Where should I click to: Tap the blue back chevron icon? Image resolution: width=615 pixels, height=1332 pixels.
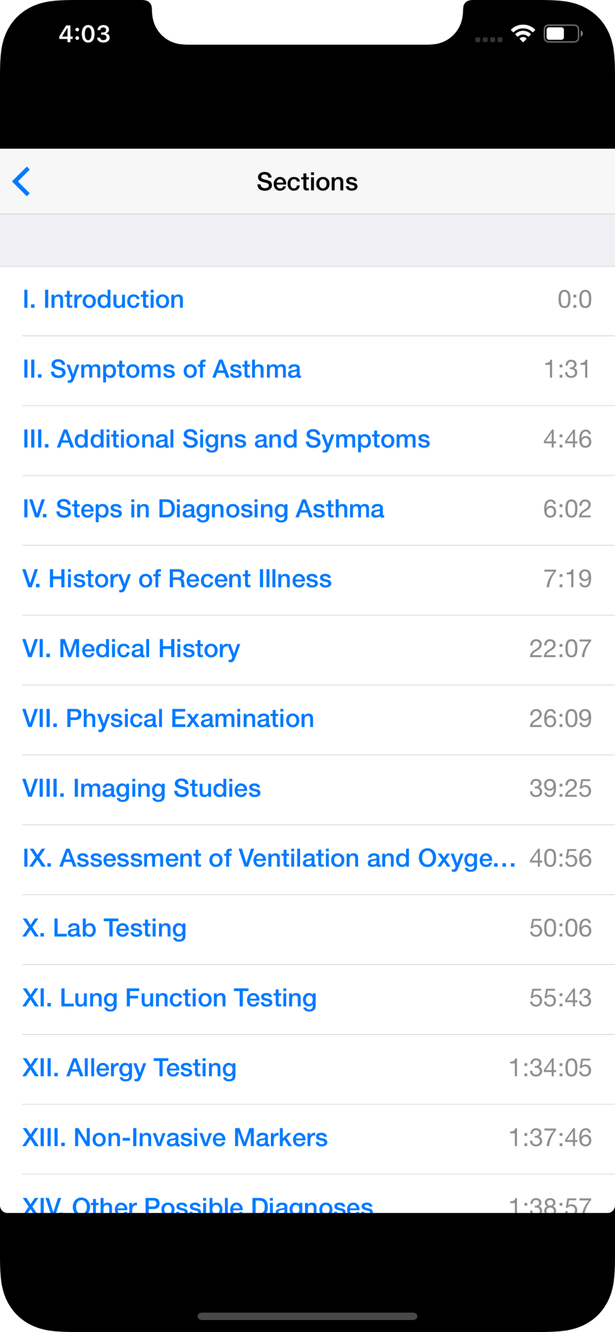click(x=21, y=182)
